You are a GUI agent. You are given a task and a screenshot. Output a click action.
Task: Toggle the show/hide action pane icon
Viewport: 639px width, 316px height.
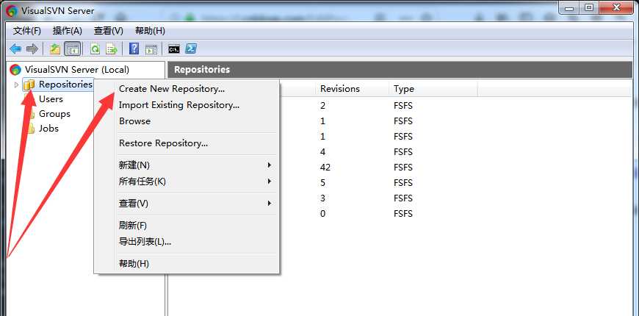point(151,49)
